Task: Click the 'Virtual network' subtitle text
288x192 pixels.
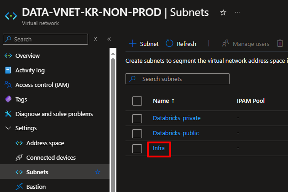Action: (x=41, y=23)
